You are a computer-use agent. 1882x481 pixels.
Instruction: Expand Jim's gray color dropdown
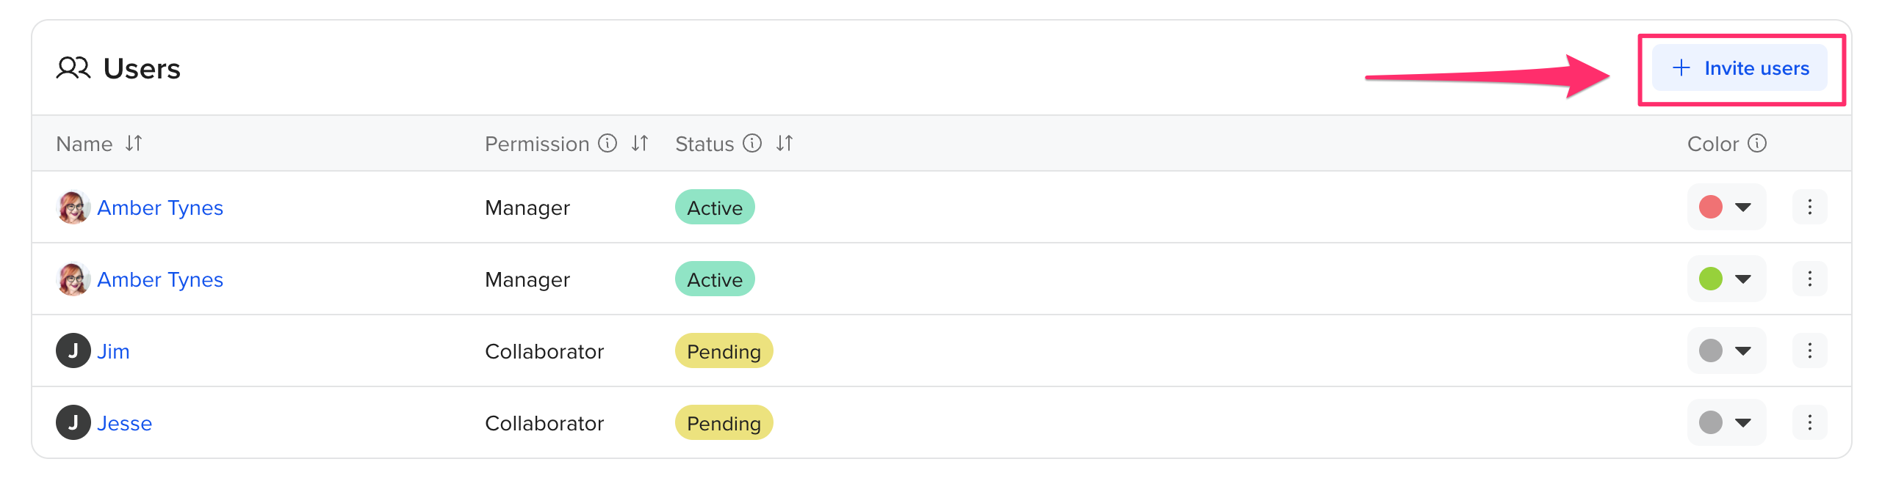pyautogui.click(x=1726, y=350)
